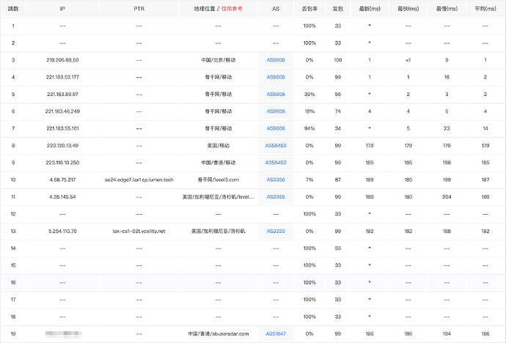The width and height of the screenshot is (506, 343).
Task: Click the 18% packet loss value
Action: pyautogui.click(x=309, y=111)
